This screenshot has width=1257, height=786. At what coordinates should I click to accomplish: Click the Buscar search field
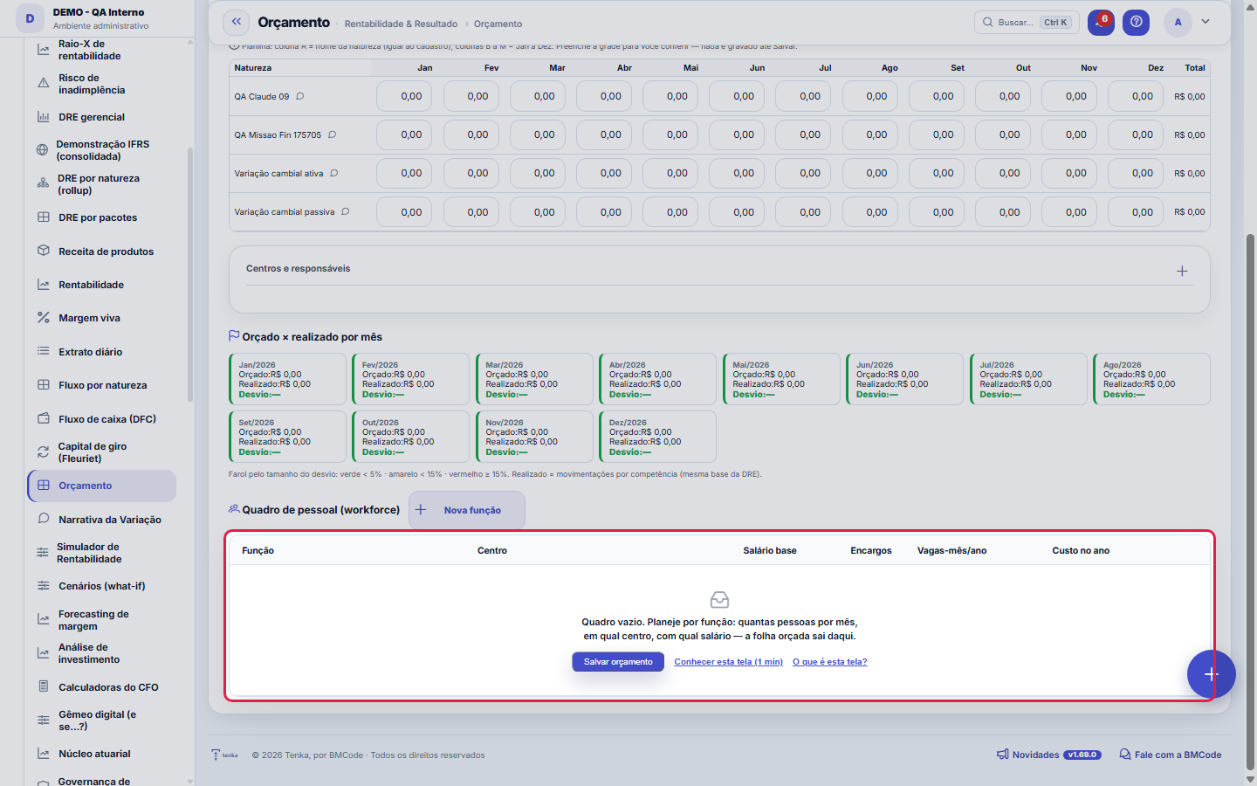[x=1027, y=23]
